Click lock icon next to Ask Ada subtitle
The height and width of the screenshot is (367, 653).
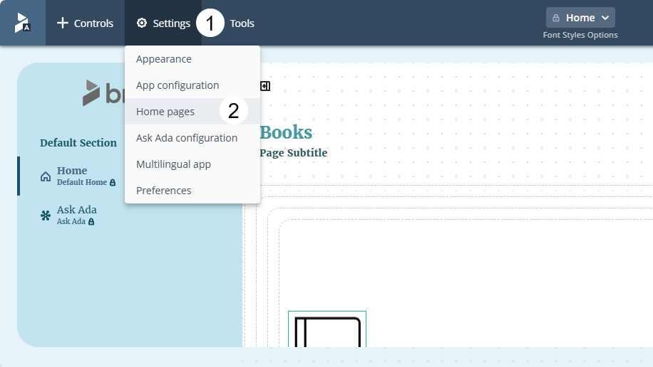click(91, 221)
